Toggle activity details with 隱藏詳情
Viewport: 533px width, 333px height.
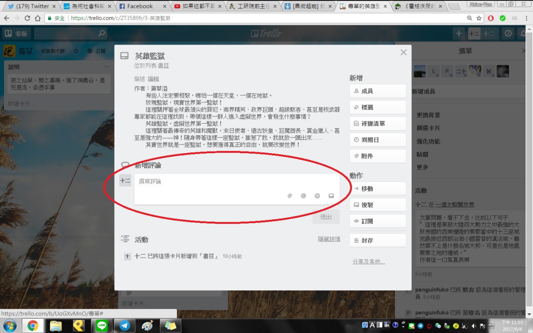point(329,239)
